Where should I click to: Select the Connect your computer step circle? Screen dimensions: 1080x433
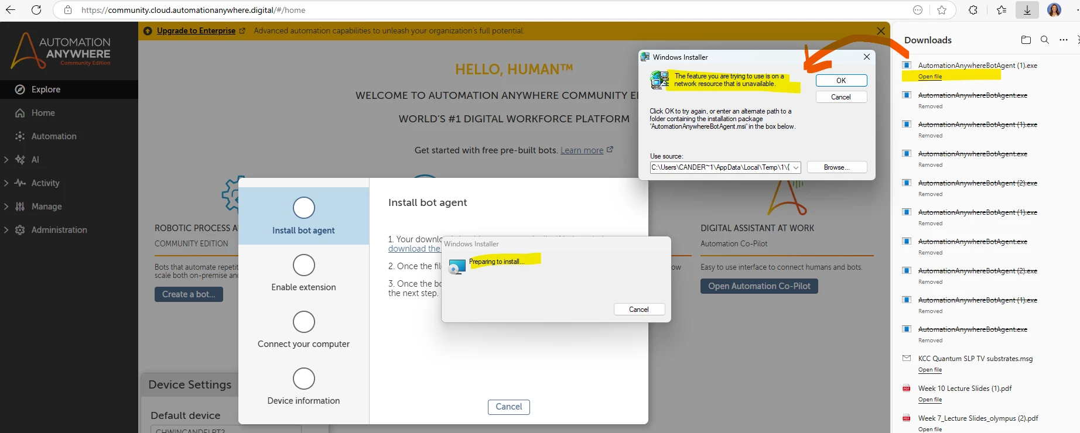(304, 322)
